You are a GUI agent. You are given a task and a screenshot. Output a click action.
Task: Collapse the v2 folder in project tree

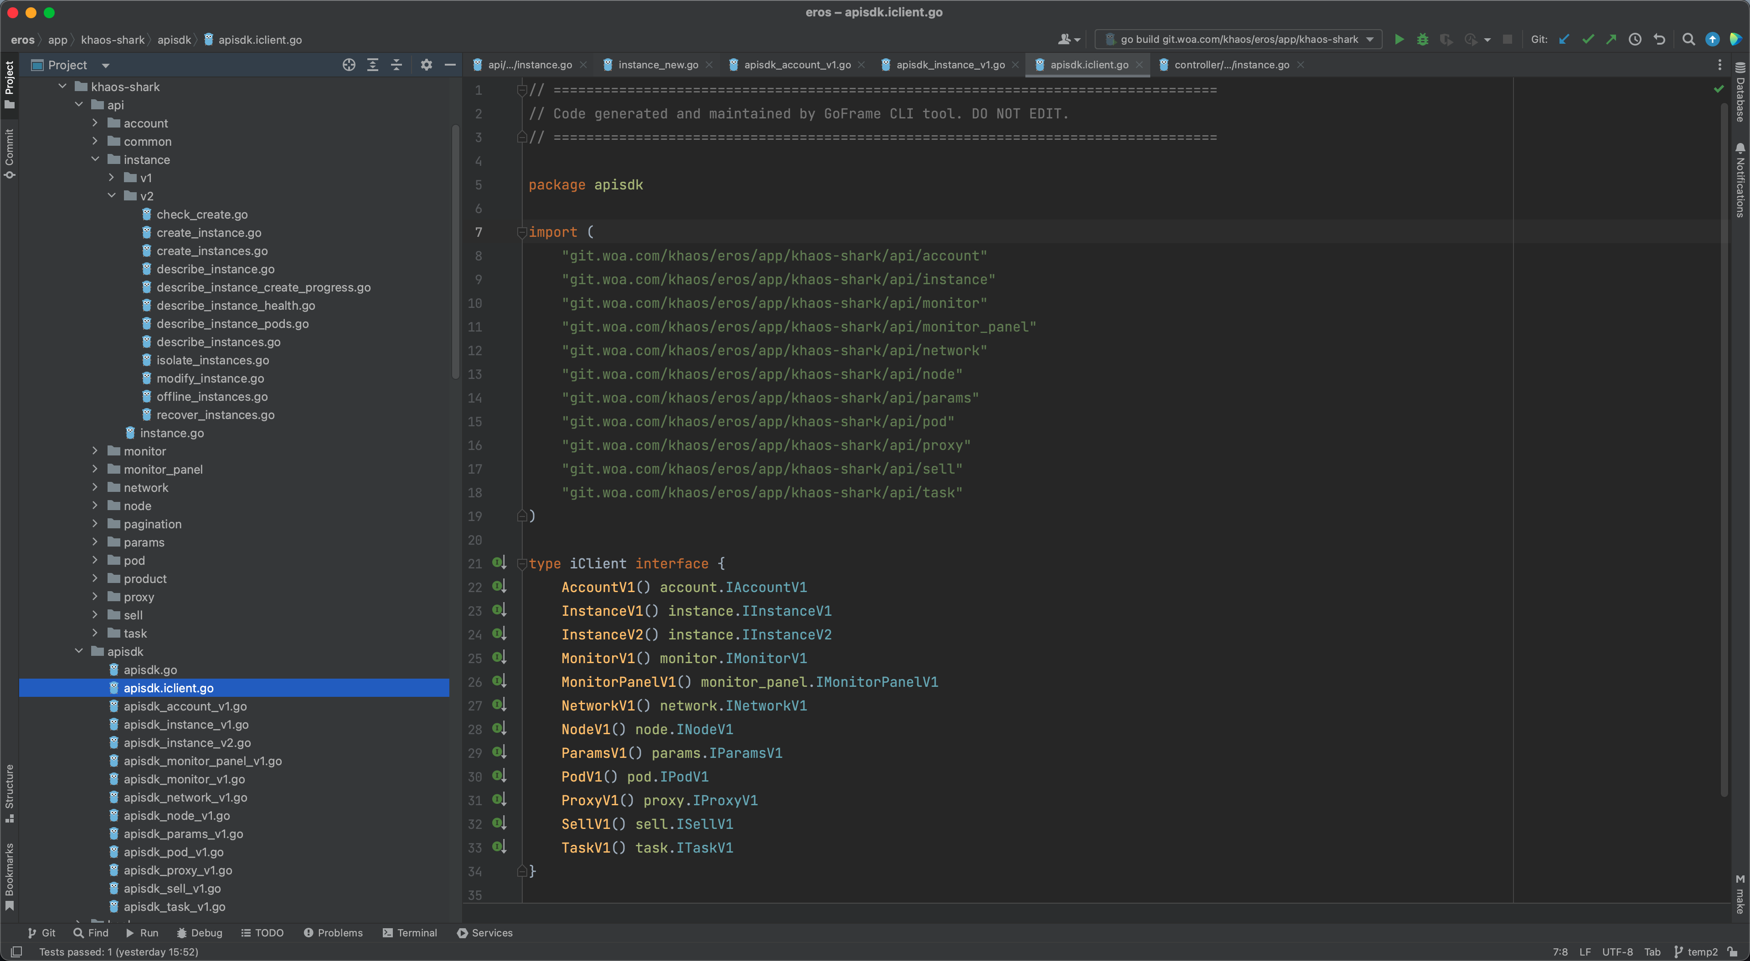(x=111, y=195)
